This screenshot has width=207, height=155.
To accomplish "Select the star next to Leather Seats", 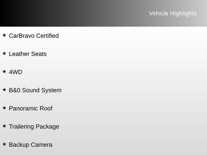I will [x=4, y=53].
